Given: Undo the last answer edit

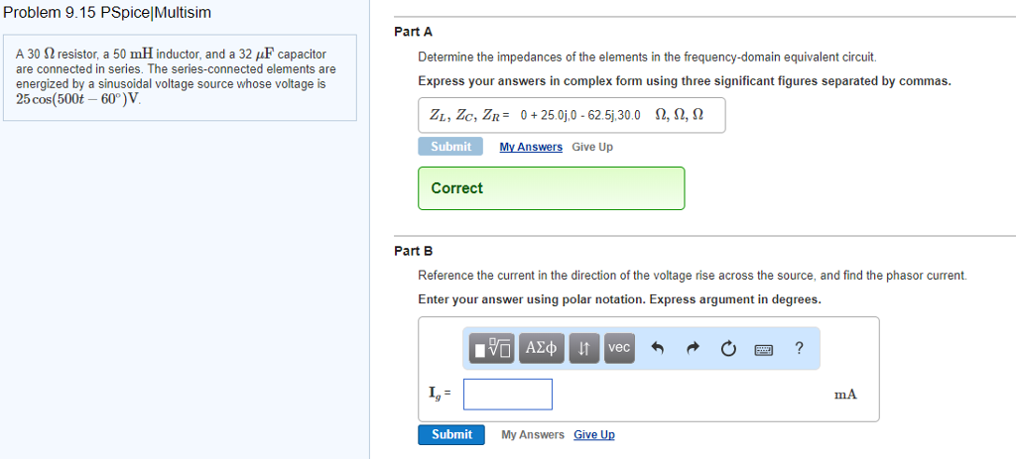Looking at the screenshot, I should 658,349.
